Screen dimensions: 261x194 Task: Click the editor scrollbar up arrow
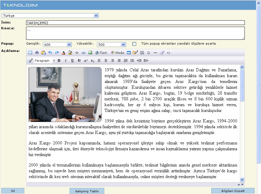[x=242, y=67]
